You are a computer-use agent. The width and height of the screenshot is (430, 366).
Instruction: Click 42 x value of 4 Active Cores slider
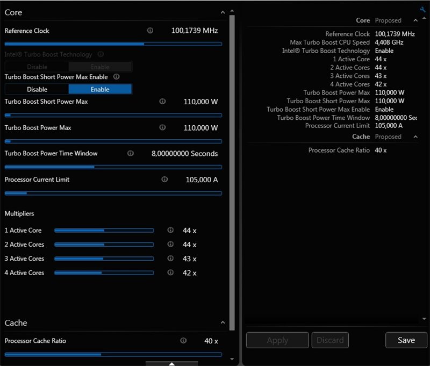[190, 273]
